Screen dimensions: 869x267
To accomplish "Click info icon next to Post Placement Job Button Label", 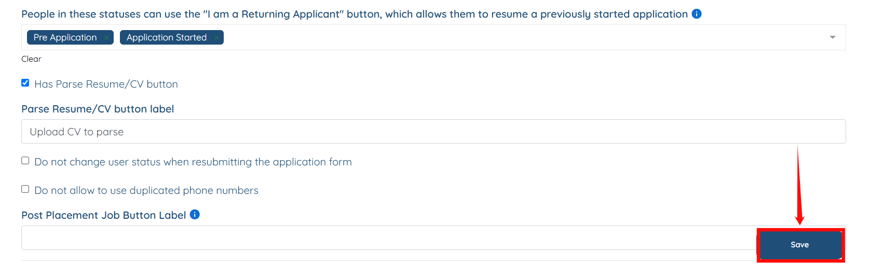I will click(x=195, y=215).
